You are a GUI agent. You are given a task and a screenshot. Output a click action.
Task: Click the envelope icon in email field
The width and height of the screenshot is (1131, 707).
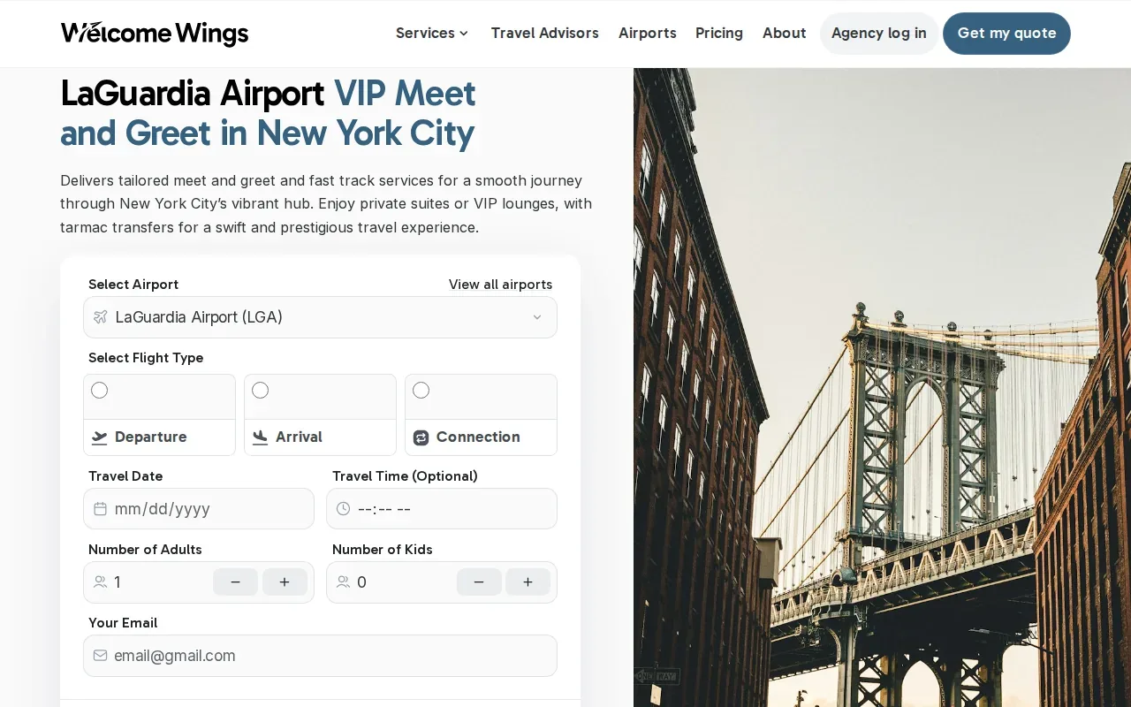[x=101, y=656]
